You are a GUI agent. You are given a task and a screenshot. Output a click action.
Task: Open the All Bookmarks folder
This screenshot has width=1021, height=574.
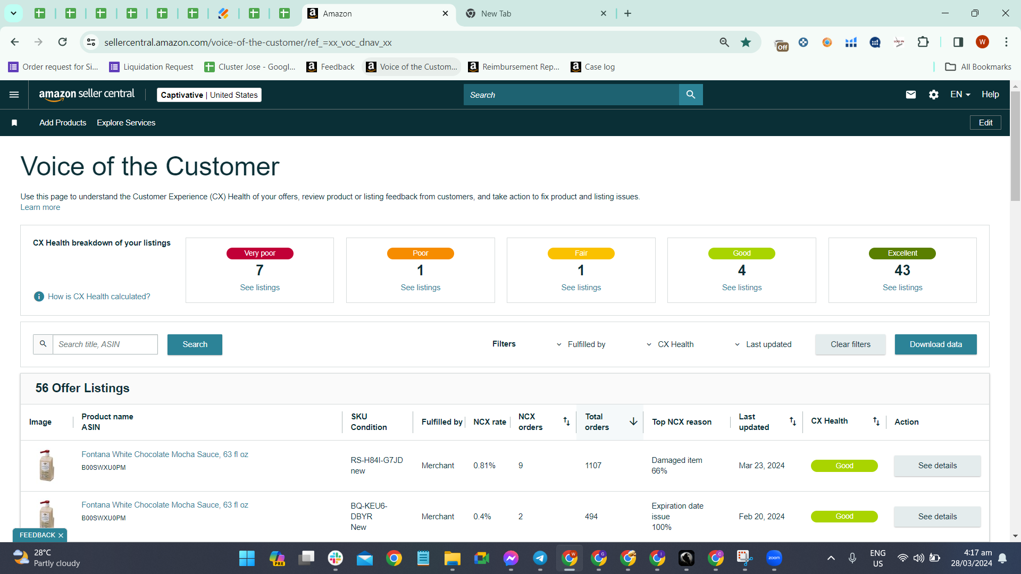point(978,67)
